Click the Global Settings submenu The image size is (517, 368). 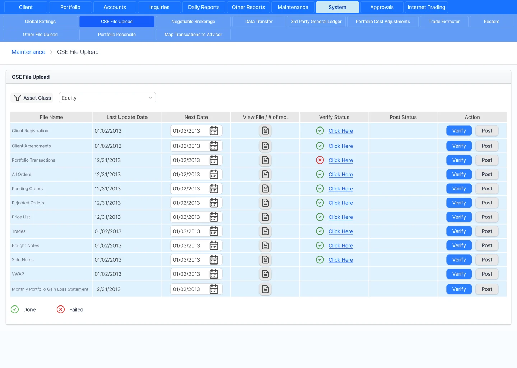(40, 22)
